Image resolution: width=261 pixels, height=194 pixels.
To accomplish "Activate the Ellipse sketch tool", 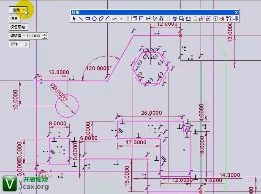I will (x=101, y=19).
